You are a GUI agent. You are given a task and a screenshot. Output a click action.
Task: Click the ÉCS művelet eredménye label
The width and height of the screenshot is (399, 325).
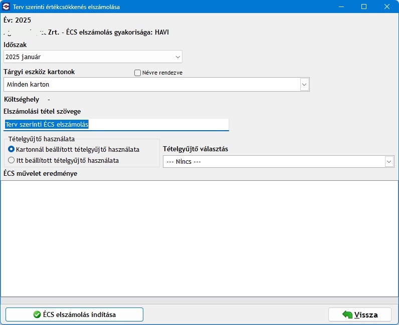[x=41, y=173]
